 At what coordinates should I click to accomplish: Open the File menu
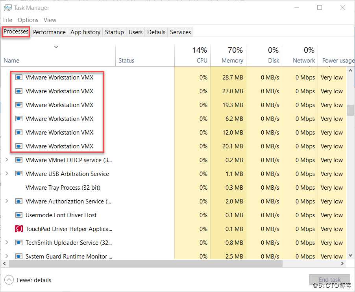(8, 20)
